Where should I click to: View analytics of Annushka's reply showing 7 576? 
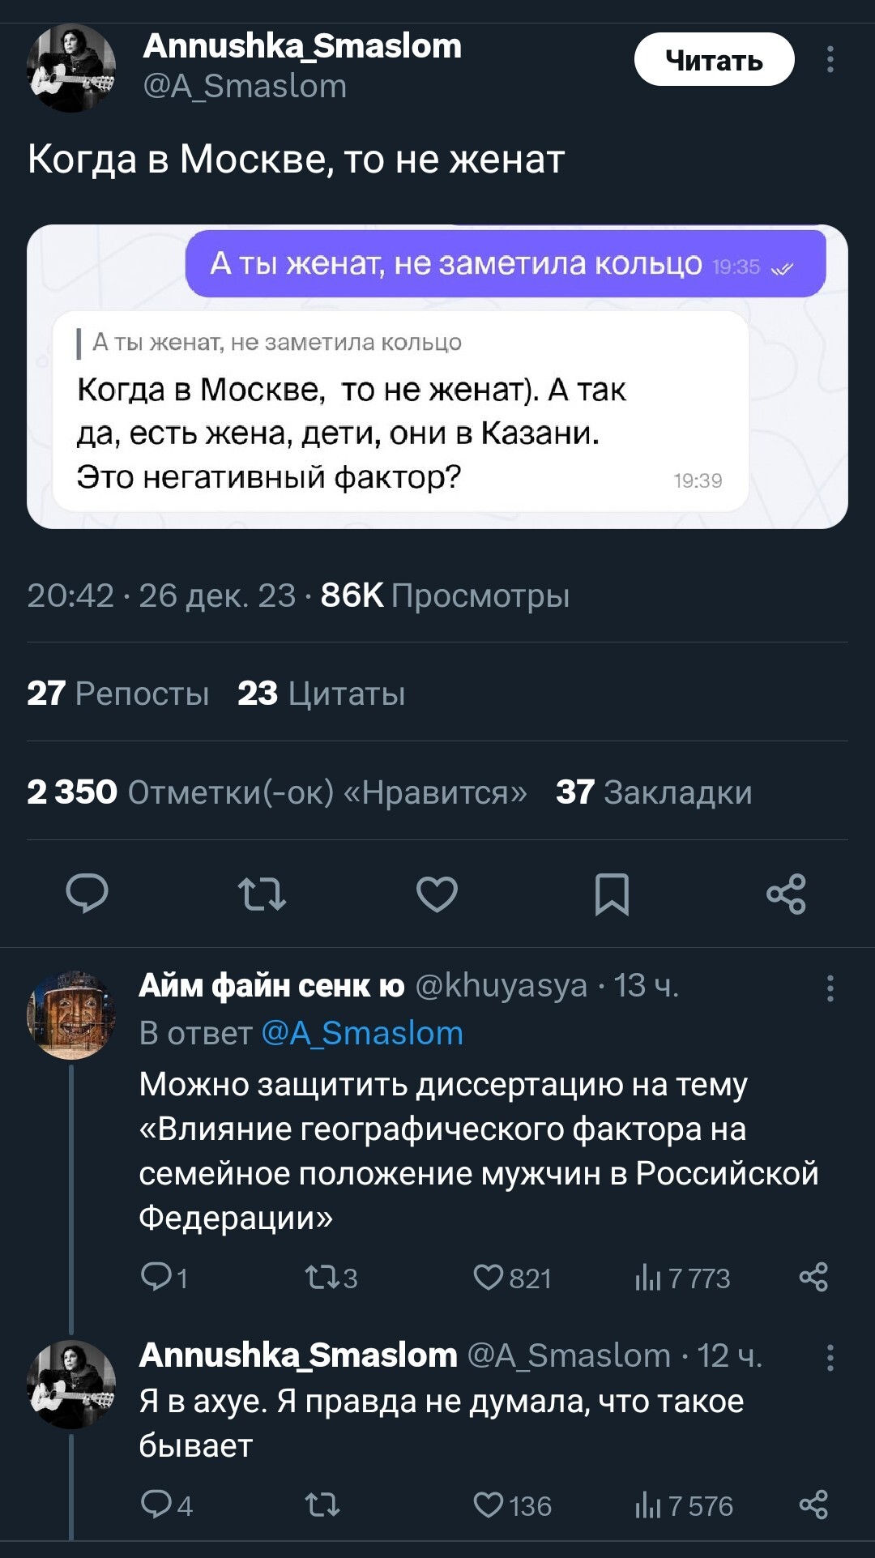(684, 1505)
